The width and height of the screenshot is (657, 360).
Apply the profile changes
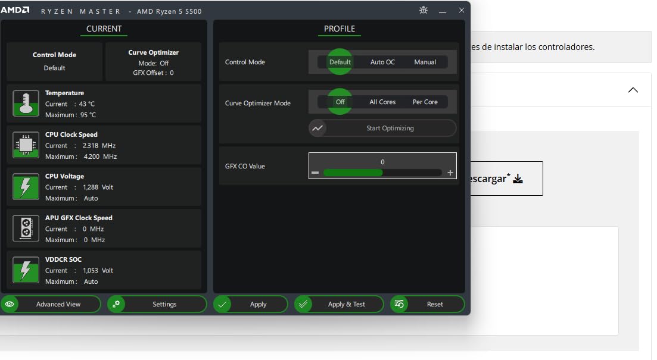pyautogui.click(x=251, y=304)
